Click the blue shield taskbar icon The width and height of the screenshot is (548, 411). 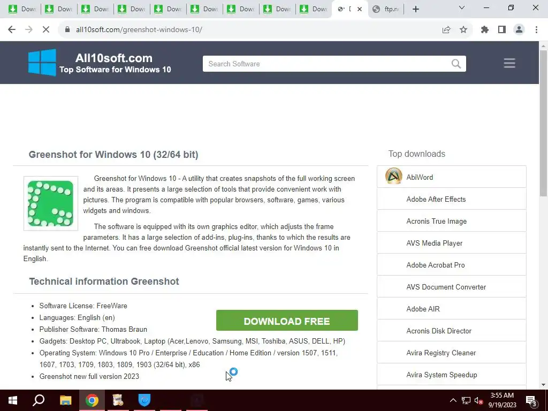pyautogui.click(x=144, y=400)
